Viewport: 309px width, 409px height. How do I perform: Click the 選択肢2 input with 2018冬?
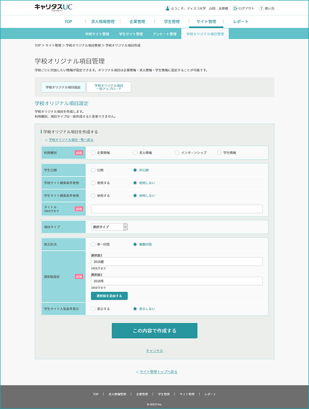click(x=177, y=281)
